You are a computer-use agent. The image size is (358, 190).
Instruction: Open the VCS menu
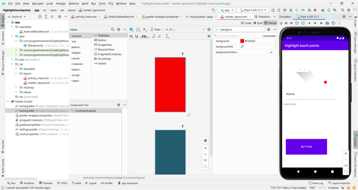110,3
